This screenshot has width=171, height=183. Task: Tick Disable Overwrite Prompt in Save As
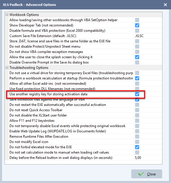[x=137, y=62]
